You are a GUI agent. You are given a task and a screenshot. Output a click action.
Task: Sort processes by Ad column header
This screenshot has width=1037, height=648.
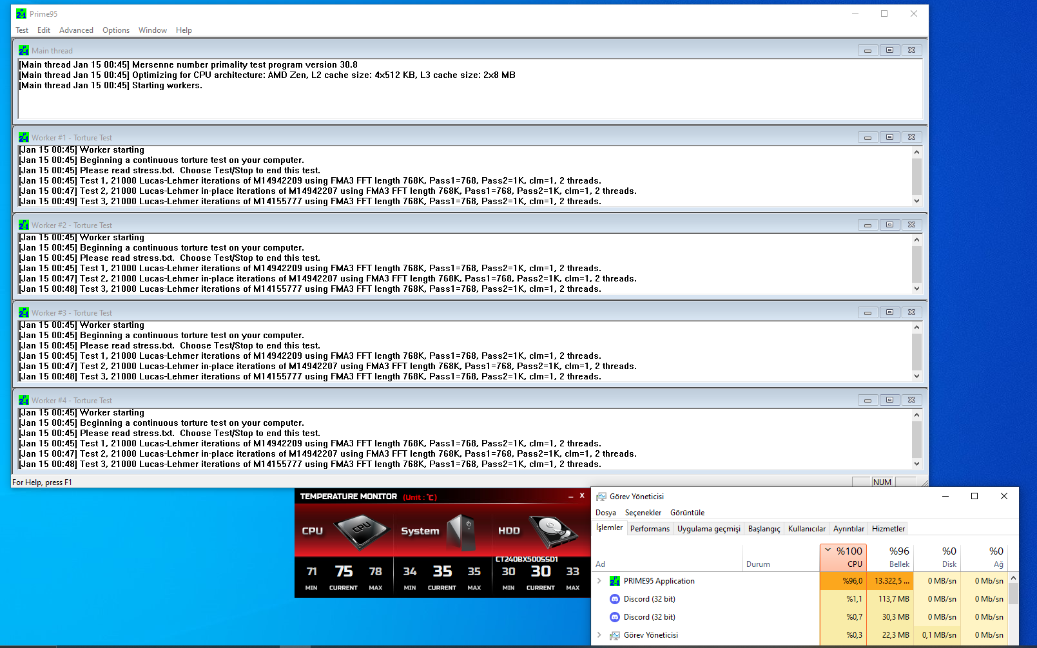(667, 557)
